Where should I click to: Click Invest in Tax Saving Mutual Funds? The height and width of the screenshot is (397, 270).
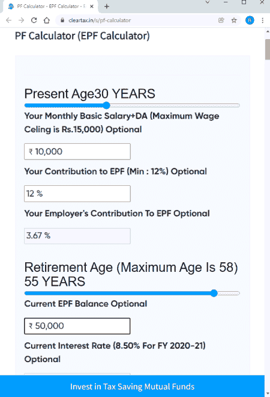coord(133,386)
